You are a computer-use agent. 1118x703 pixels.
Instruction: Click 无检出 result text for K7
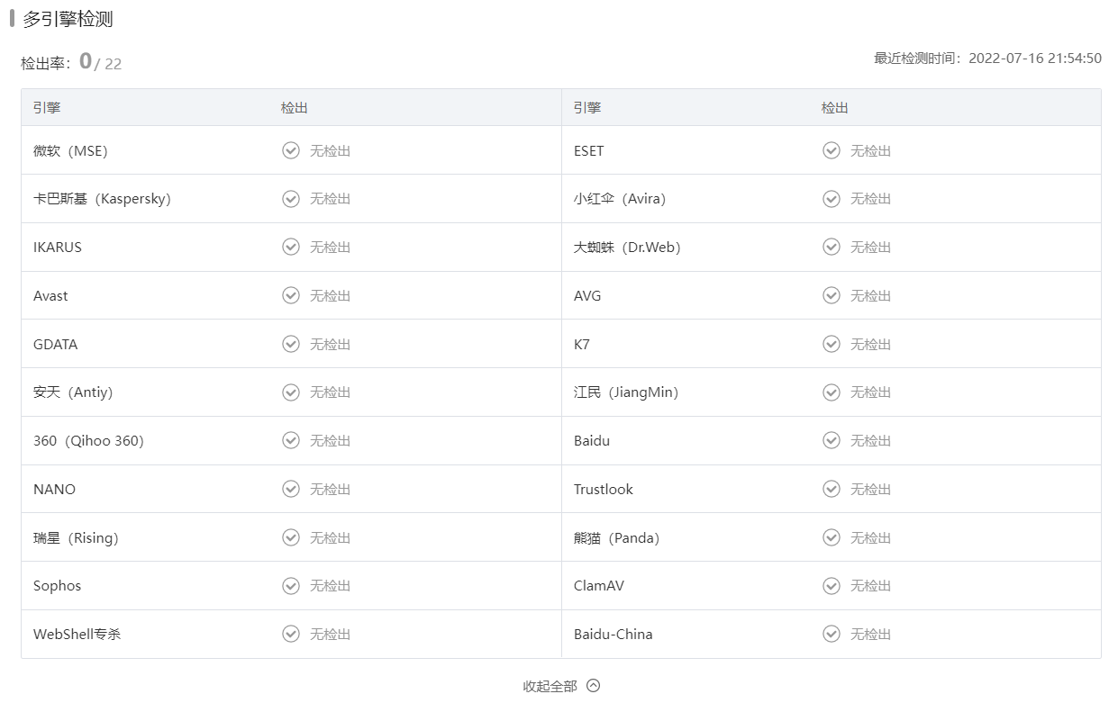[x=870, y=344]
